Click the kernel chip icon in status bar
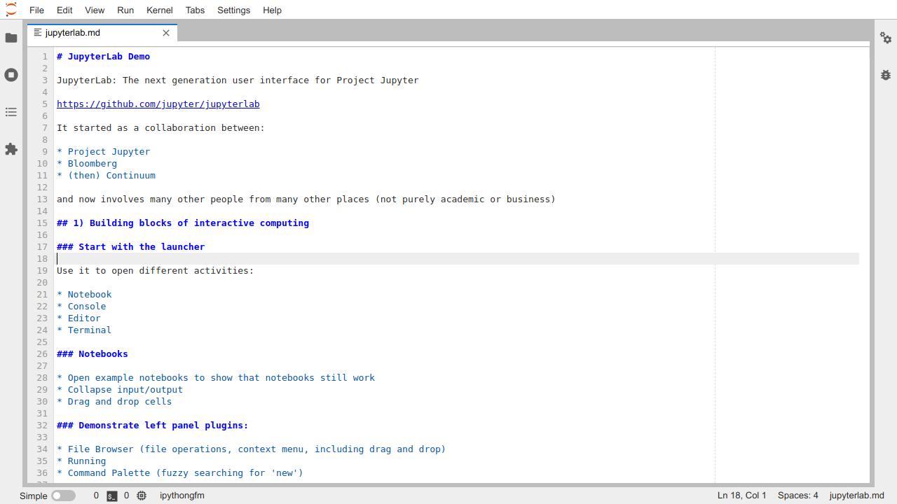 142,496
